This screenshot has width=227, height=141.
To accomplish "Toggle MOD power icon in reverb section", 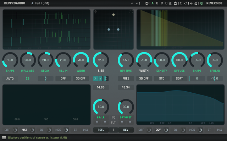I will click(x=200, y=130).
